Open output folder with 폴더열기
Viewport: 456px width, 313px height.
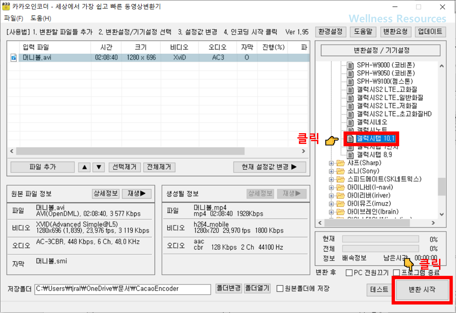(x=257, y=288)
